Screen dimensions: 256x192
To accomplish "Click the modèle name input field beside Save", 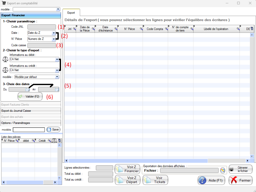I will 29,130.
